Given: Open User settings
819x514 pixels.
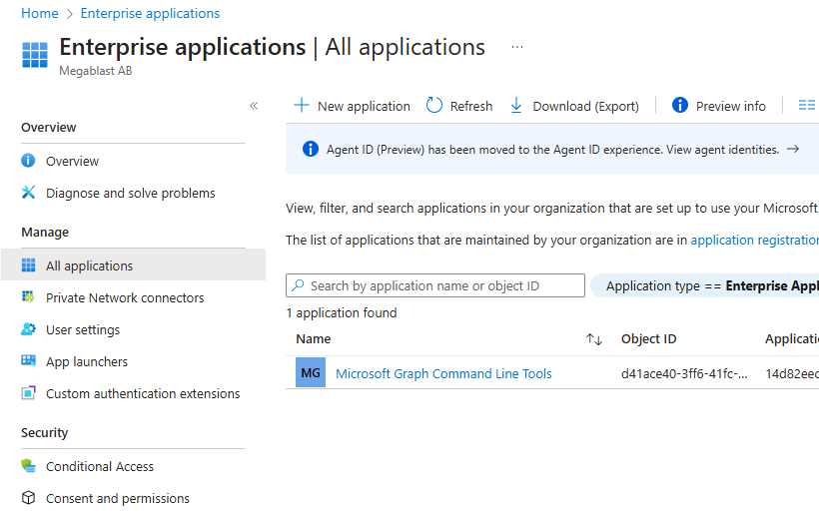Looking at the screenshot, I should point(82,329).
